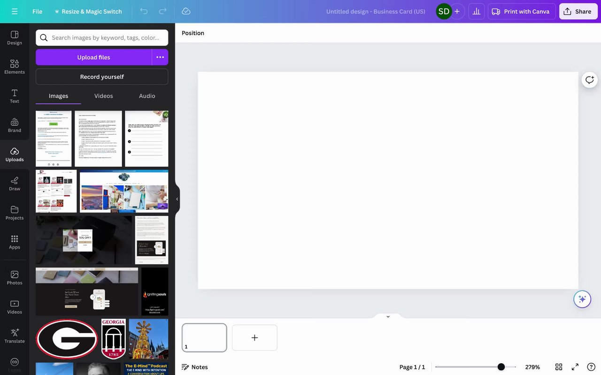The height and width of the screenshot is (375, 601).
Task: Collapse the side panel with arrow handle
Action: coord(177,199)
